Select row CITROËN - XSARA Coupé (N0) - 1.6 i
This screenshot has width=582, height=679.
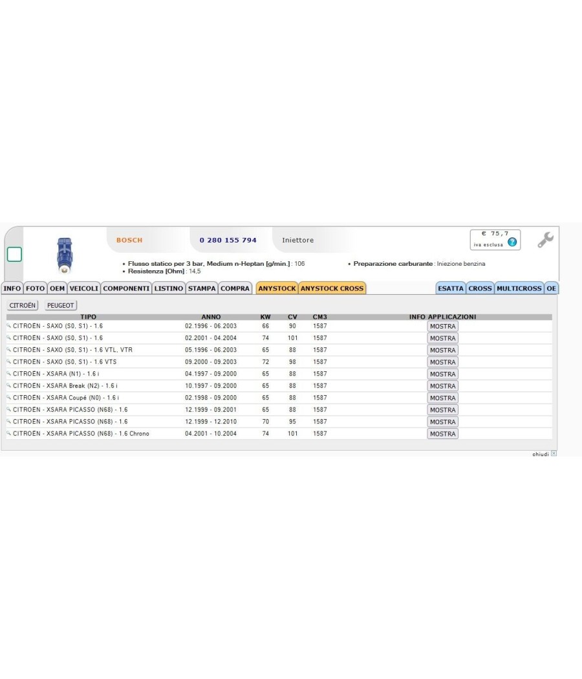click(x=279, y=398)
